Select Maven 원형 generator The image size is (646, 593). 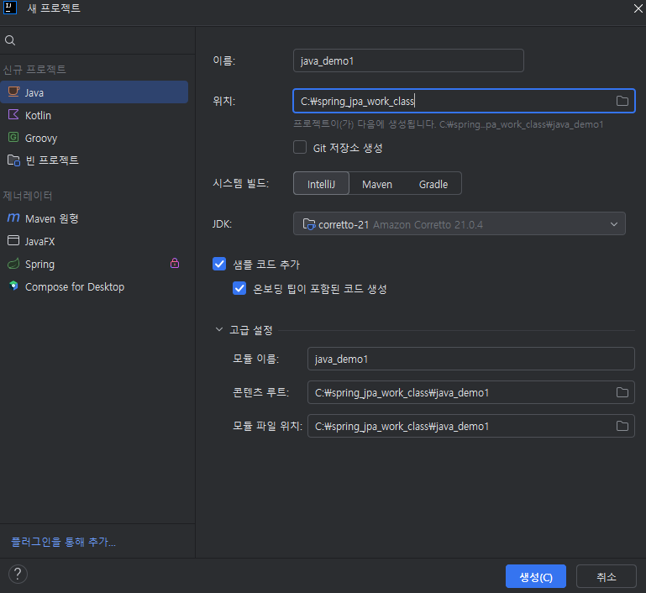[94, 218]
